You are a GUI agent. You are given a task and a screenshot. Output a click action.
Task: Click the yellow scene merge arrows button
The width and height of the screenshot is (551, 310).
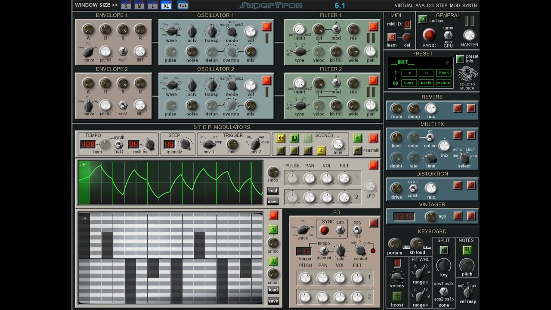tap(280, 138)
